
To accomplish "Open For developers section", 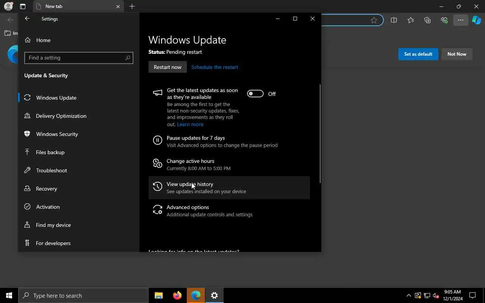I will click(79, 243).
